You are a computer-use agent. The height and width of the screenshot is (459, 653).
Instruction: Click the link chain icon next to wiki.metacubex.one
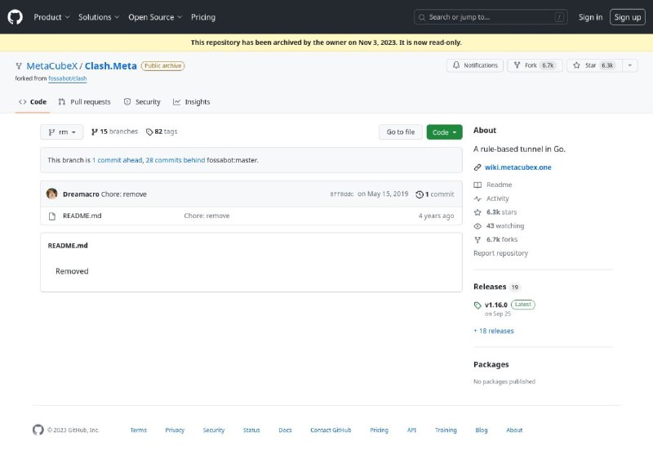click(478, 167)
